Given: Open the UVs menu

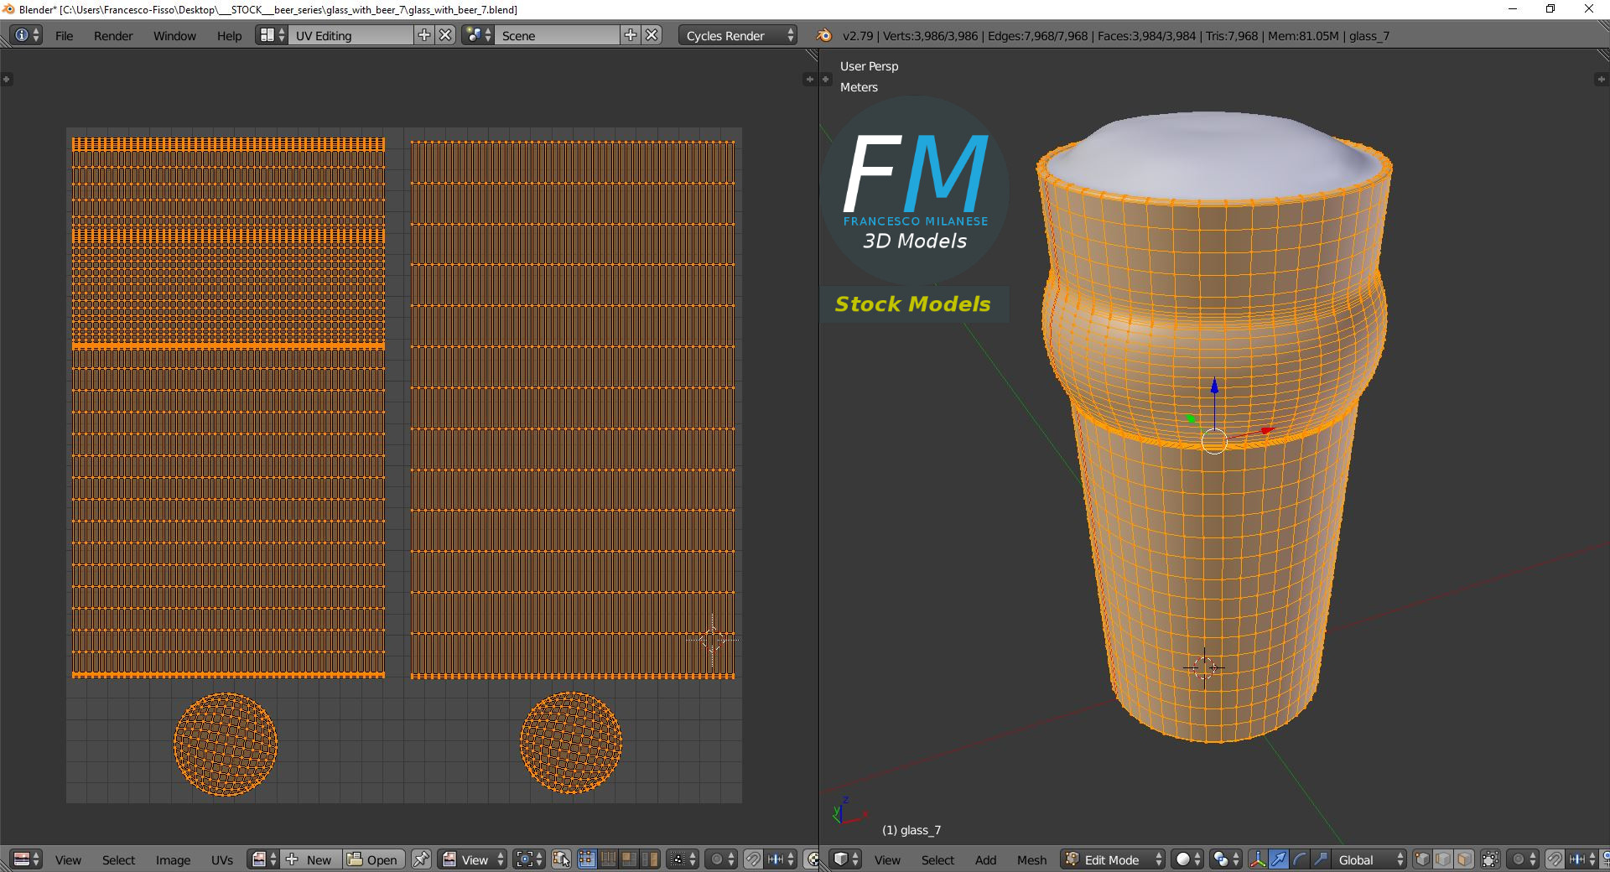Looking at the screenshot, I should [222, 859].
